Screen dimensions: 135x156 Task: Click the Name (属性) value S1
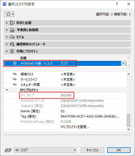(x=62, y=111)
